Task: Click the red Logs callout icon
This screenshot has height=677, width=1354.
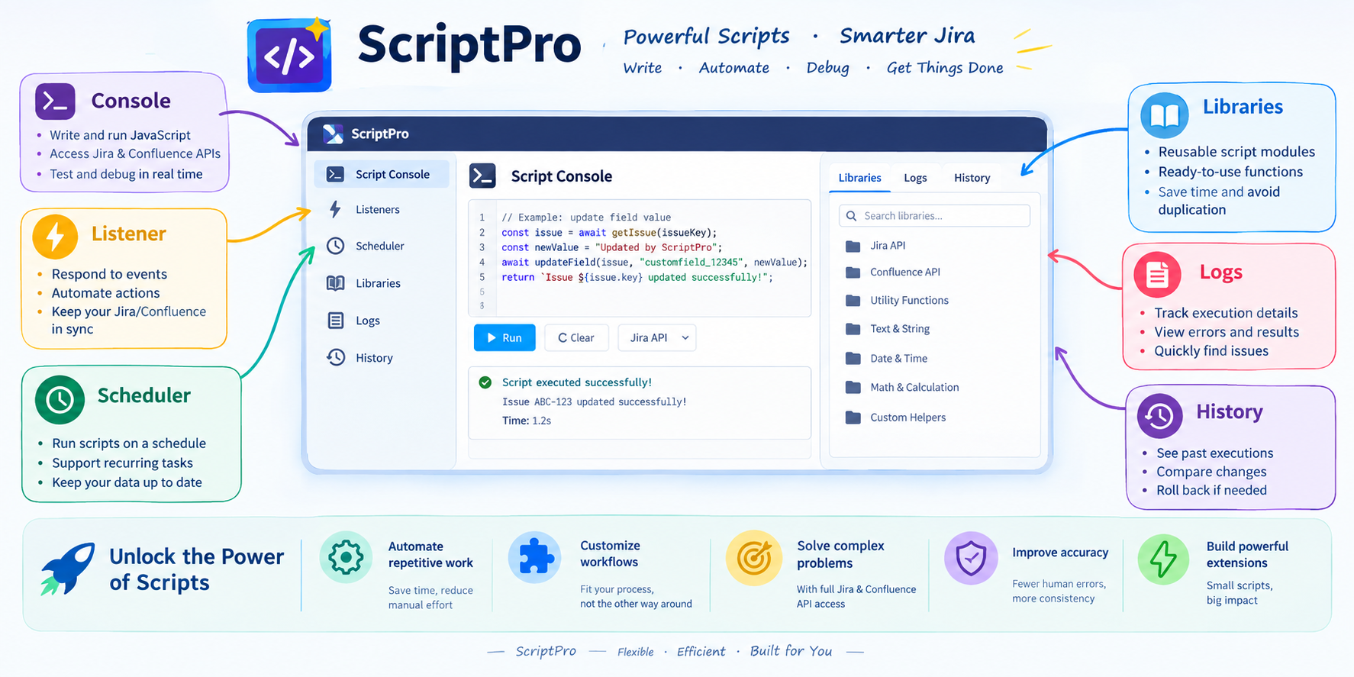Action: tap(1157, 274)
